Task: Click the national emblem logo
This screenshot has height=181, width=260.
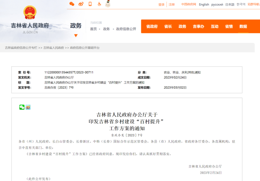Action: tap(29, 13)
